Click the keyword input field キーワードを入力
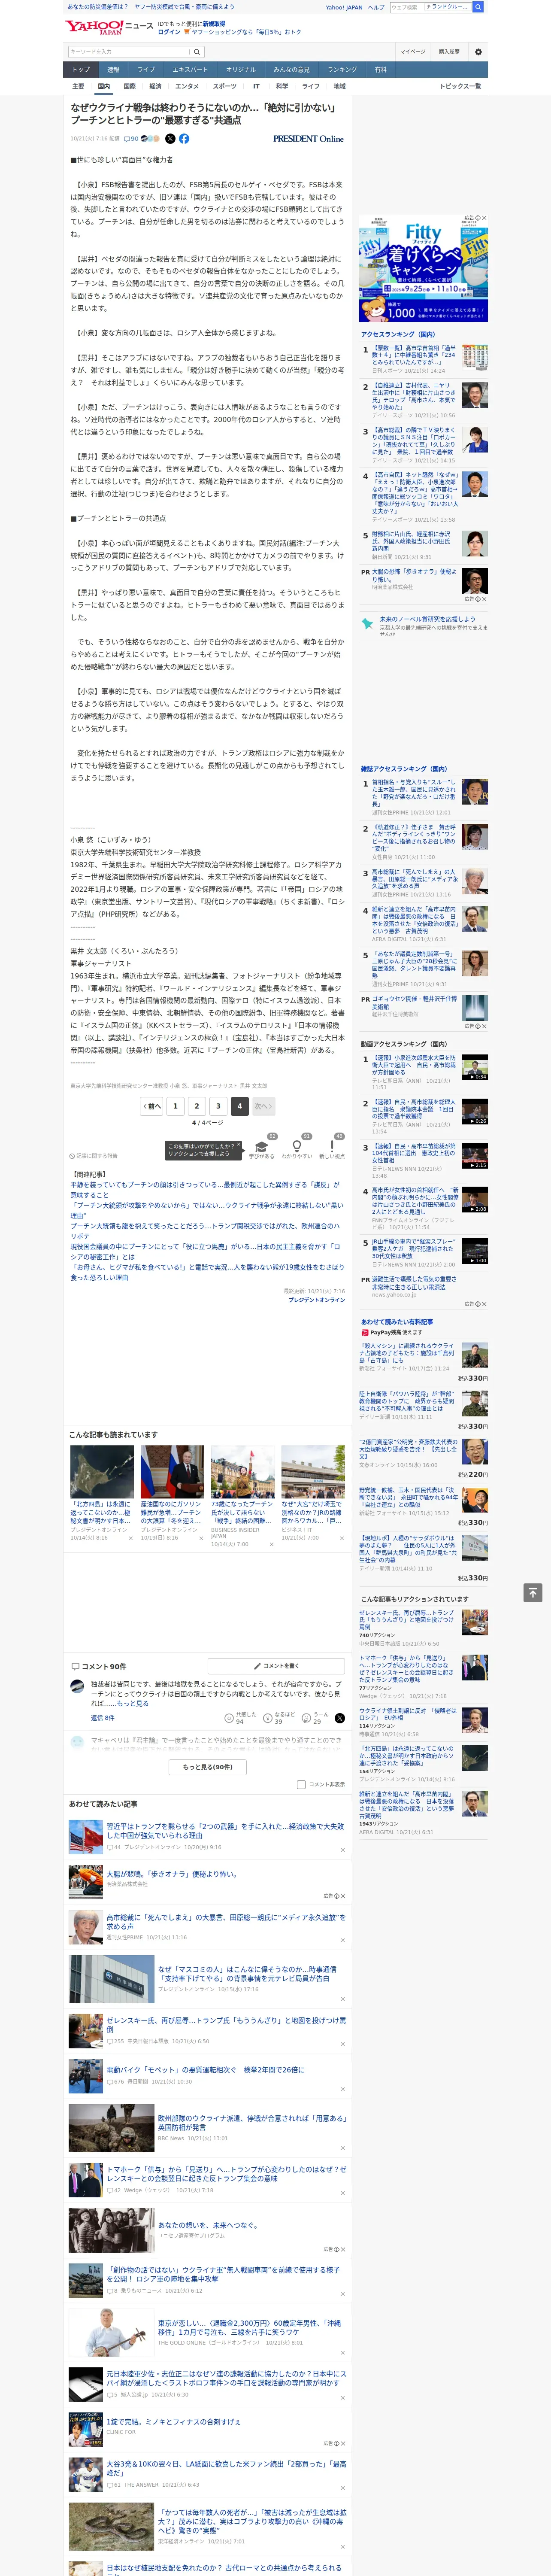 click(128, 52)
